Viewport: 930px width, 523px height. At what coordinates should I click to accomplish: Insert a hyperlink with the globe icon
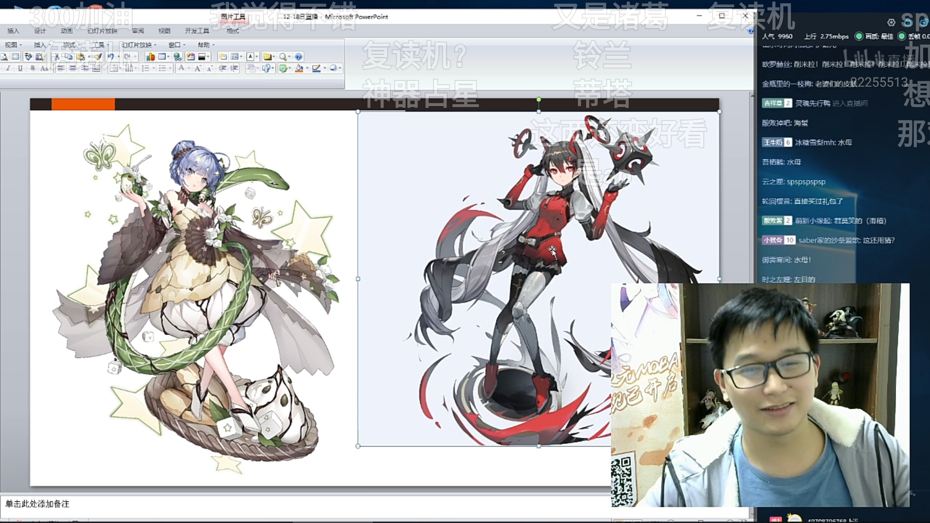pyautogui.click(x=177, y=57)
